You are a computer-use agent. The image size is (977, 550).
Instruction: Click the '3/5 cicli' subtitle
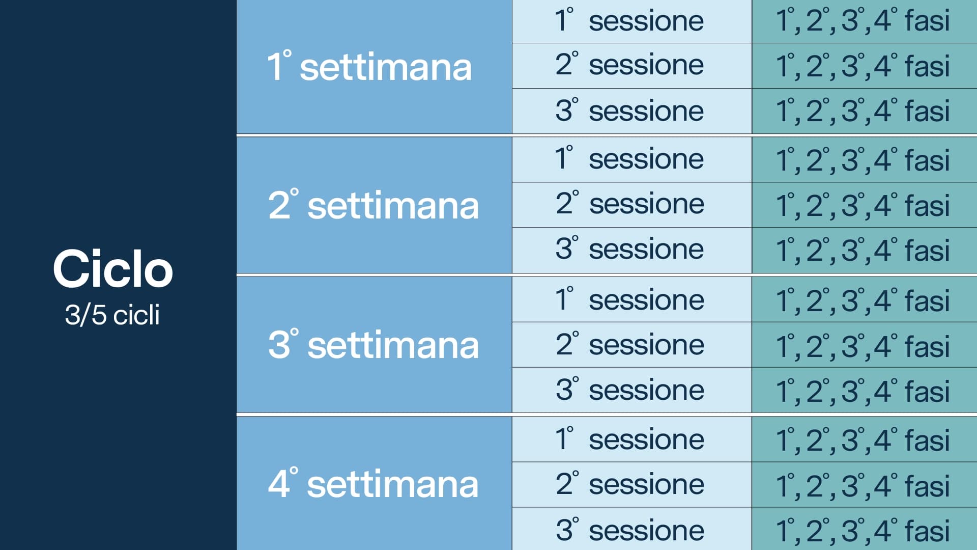pyautogui.click(x=112, y=315)
